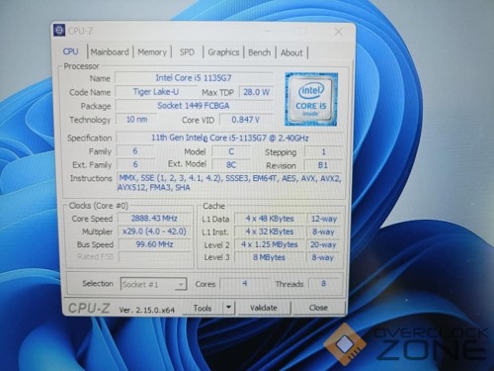Click the Validate button
This screenshot has height=371, width=494.
264,308
